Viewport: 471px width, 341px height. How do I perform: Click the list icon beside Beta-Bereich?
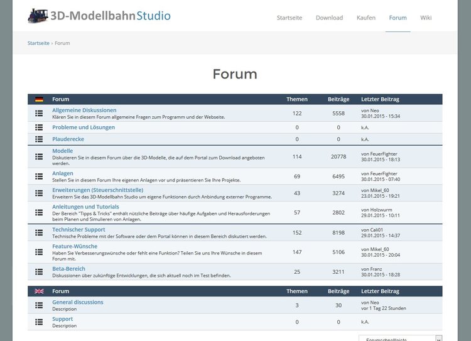point(39,271)
